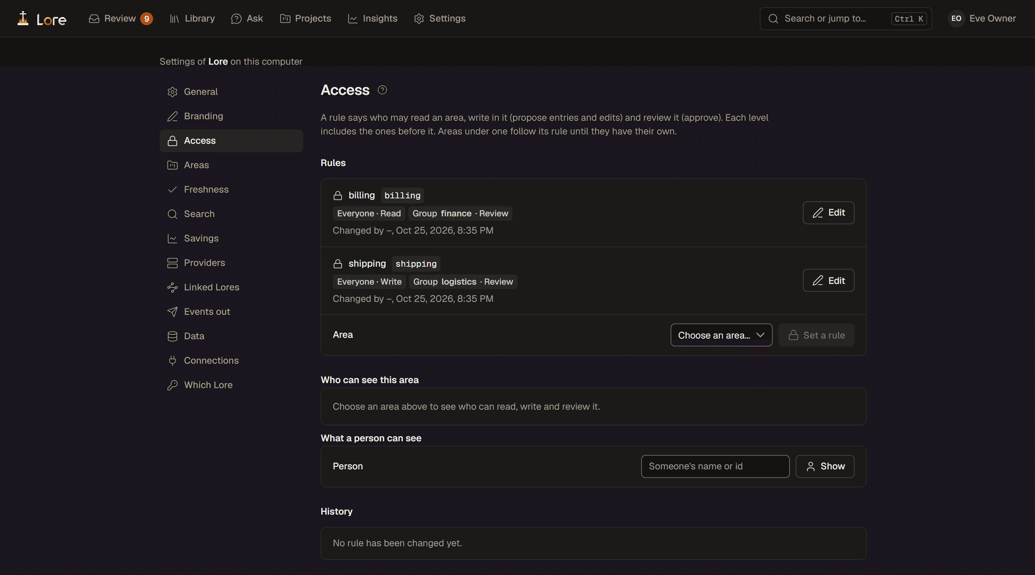Screen dimensions: 1035x575
Task: Click the Ctrl K shortcut hint
Action: pos(909,18)
